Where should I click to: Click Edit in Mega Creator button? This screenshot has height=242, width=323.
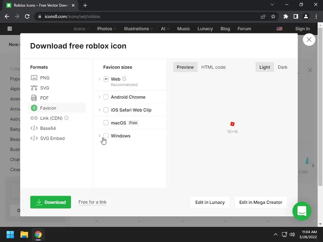[261, 202]
